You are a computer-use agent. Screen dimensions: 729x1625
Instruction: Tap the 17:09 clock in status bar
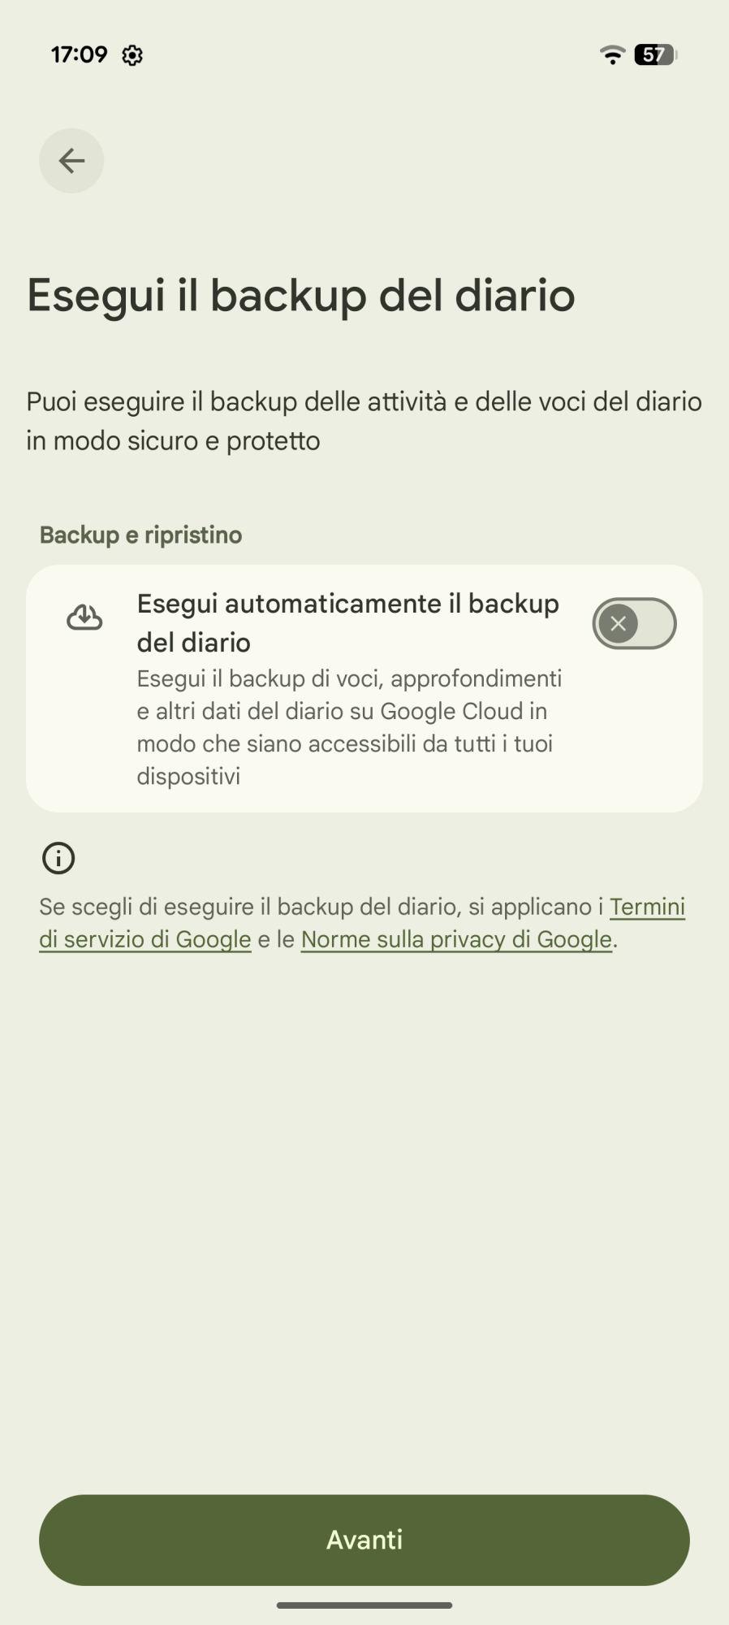click(x=79, y=54)
